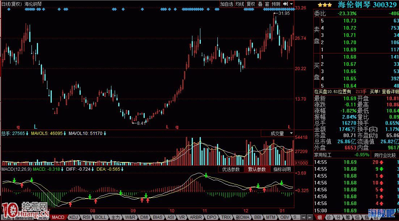399x221 pixels.
Task: Click the DIFF value down-arrow icon
Action: tap(92, 169)
